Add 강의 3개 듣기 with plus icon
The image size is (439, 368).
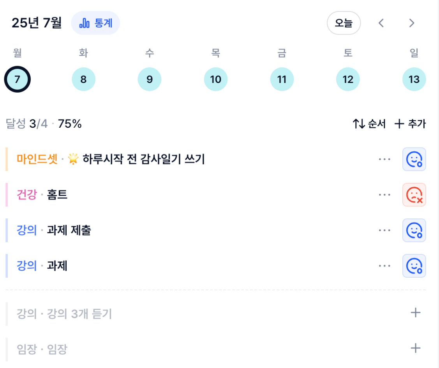[416, 313]
